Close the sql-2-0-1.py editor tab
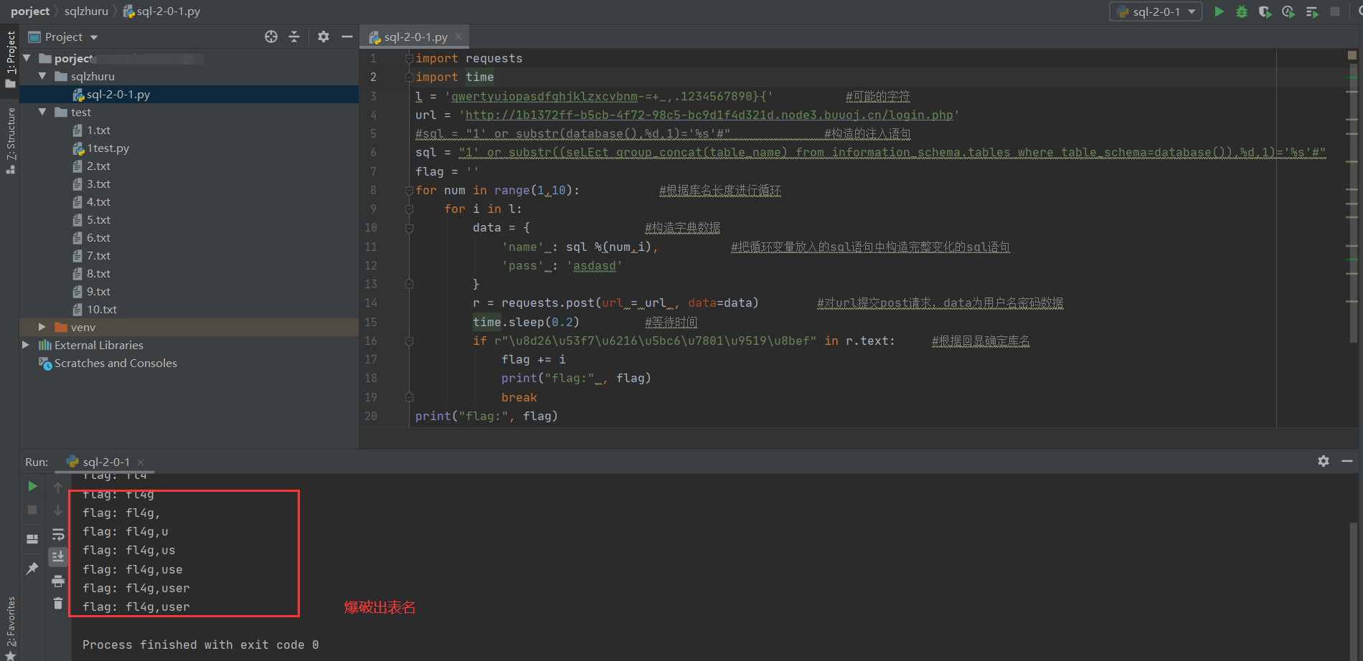The image size is (1363, 661). [x=458, y=37]
